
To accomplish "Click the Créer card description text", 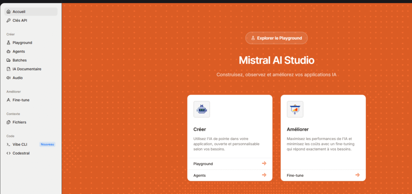I will click(x=226, y=144).
